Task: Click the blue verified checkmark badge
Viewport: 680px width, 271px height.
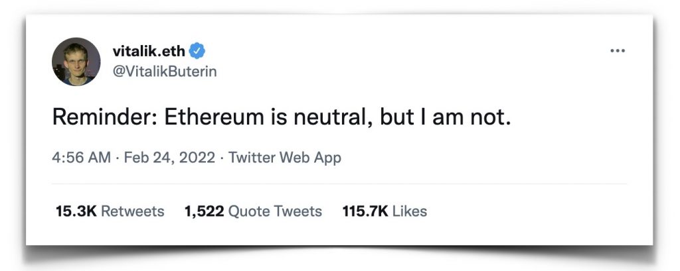Action: click(x=197, y=50)
